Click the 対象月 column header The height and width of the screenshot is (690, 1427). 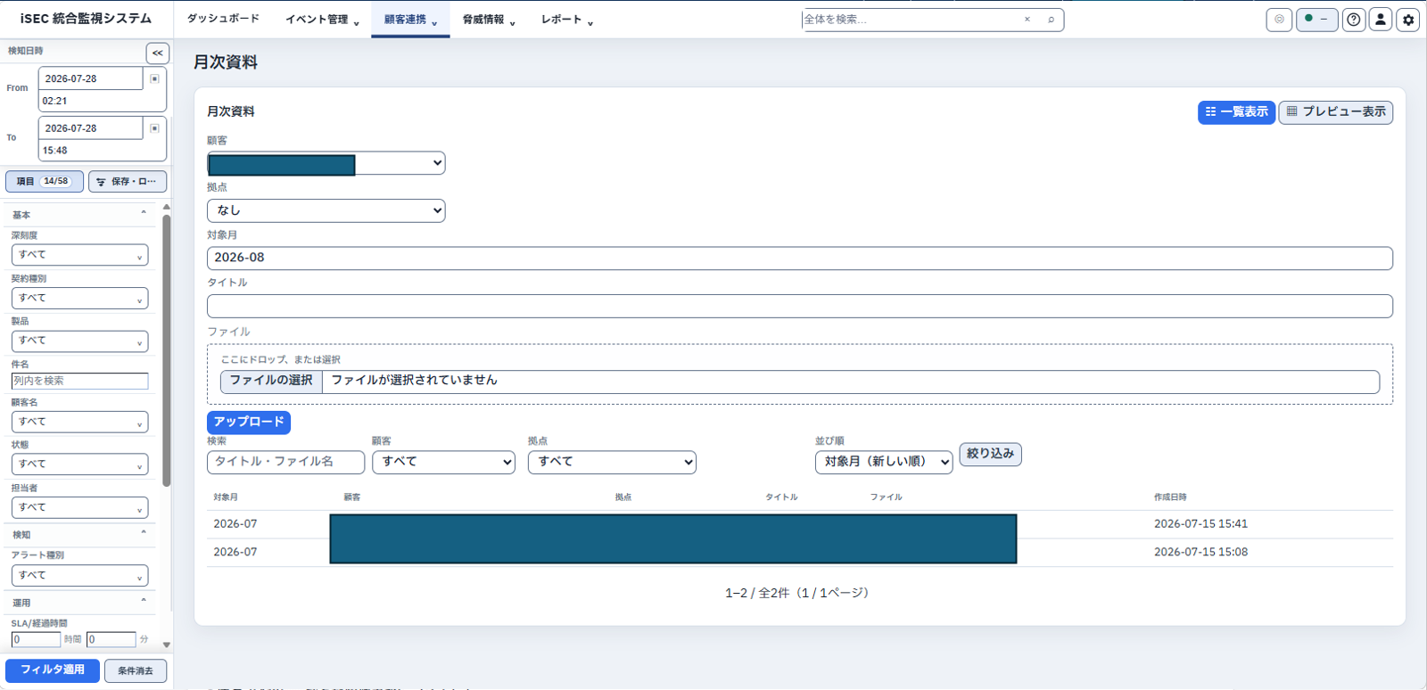tap(226, 497)
